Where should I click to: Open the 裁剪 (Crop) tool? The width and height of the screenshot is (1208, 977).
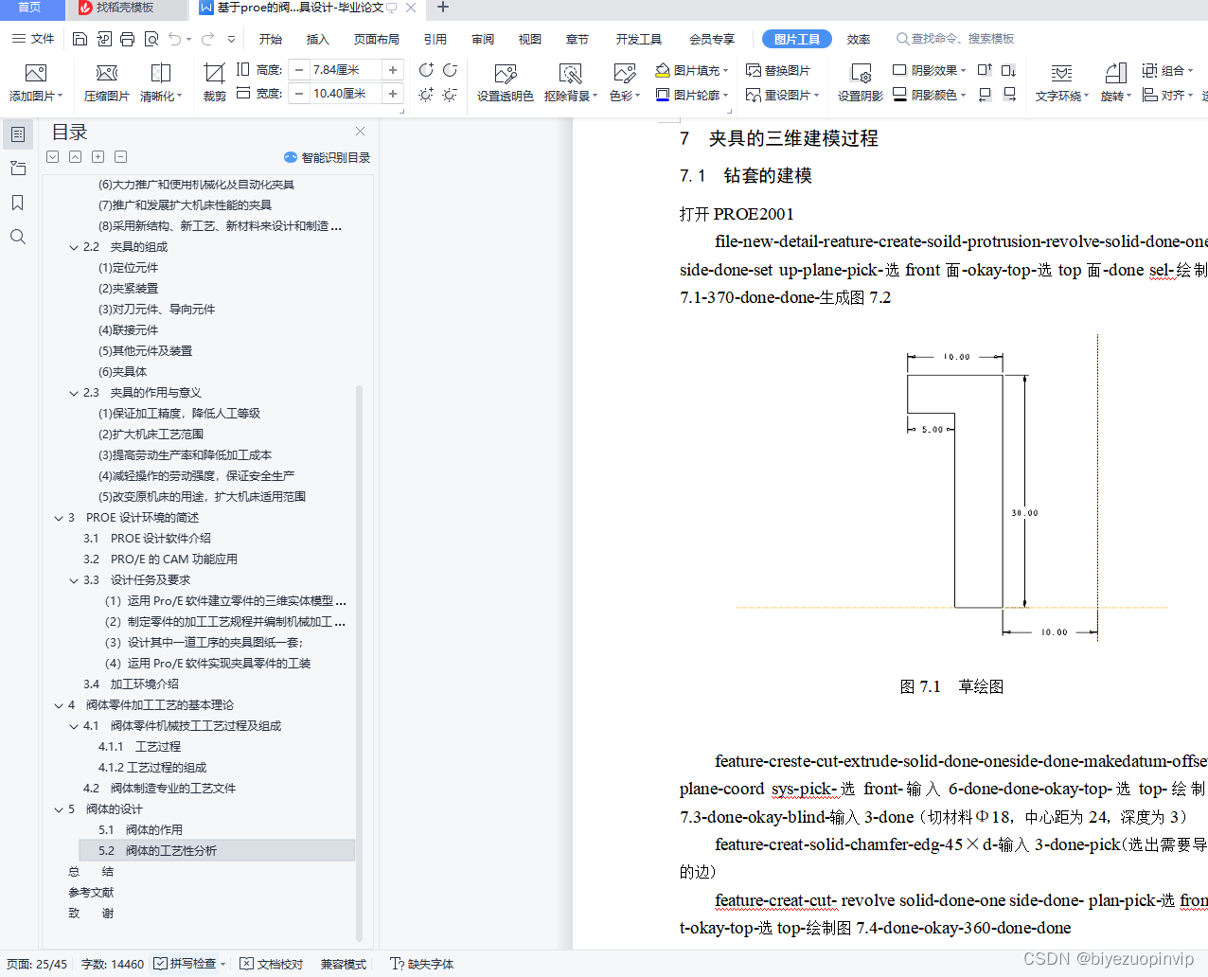coord(213,83)
